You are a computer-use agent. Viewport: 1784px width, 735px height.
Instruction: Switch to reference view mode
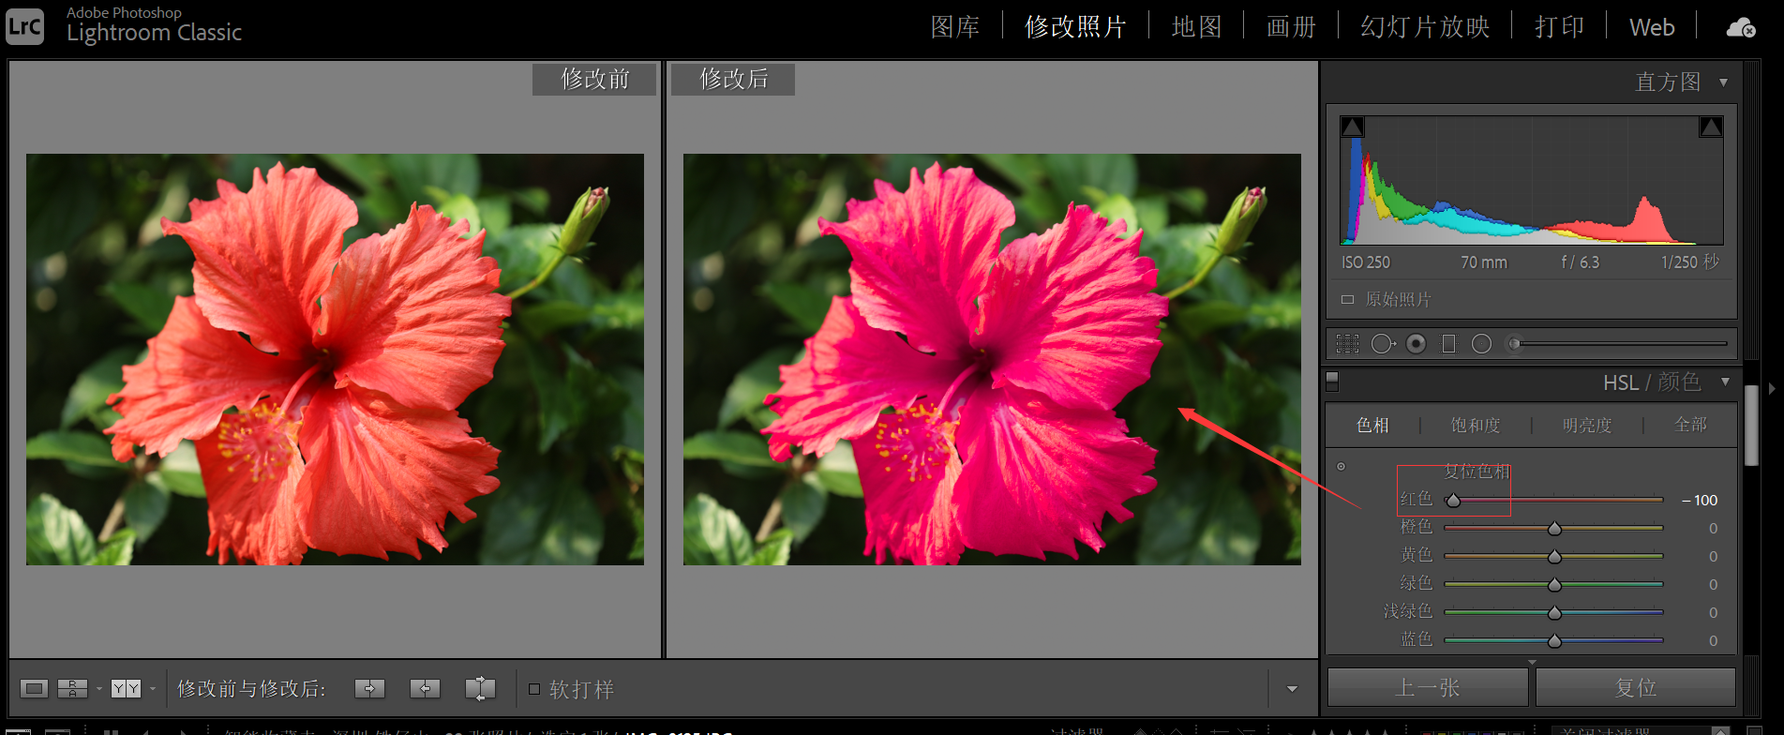[x=72, y=689]
